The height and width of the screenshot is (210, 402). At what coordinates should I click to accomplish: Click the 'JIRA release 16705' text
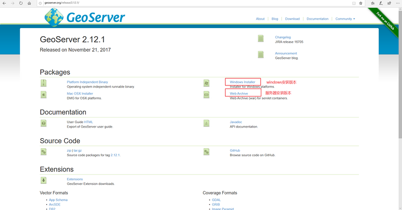(289, 42)
